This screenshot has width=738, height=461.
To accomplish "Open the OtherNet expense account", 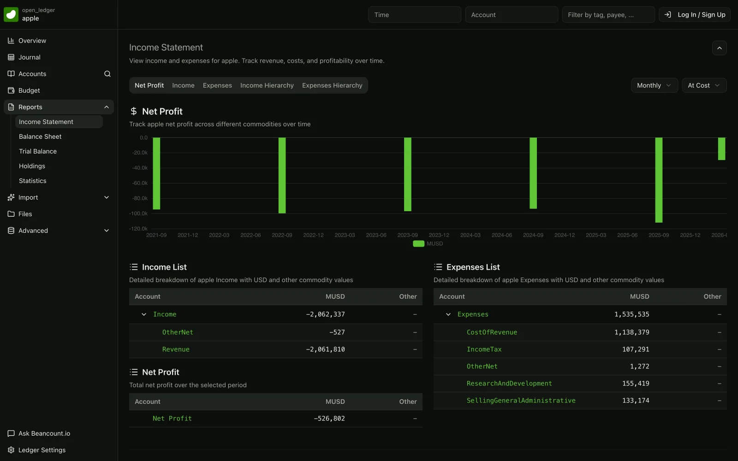I will point(482,366).
